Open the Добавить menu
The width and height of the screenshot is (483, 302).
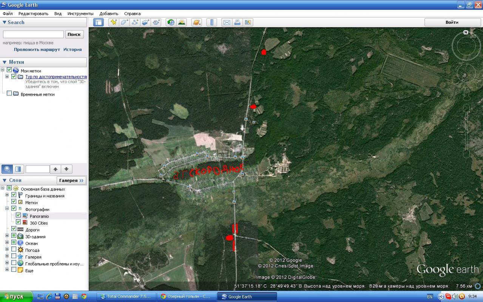pyautogui.click(x=109, y=14)
